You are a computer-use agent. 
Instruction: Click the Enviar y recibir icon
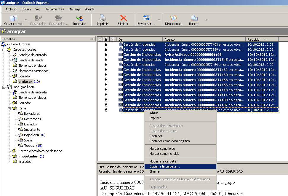[x=146, y=18]
